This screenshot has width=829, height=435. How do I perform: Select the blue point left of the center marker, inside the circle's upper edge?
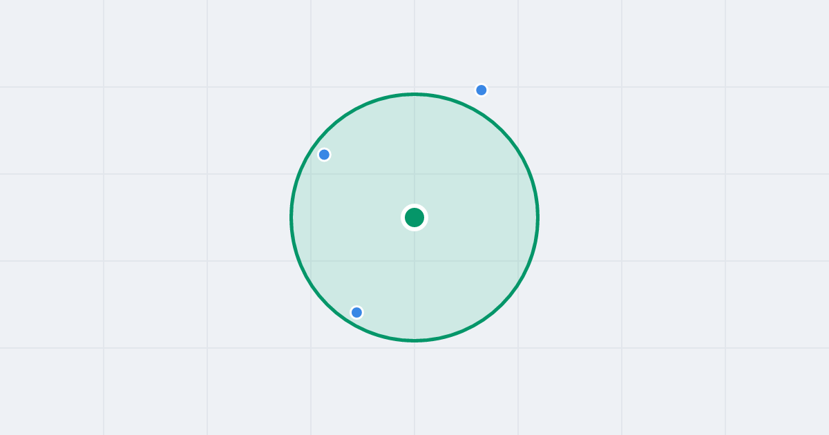[324, 155]
